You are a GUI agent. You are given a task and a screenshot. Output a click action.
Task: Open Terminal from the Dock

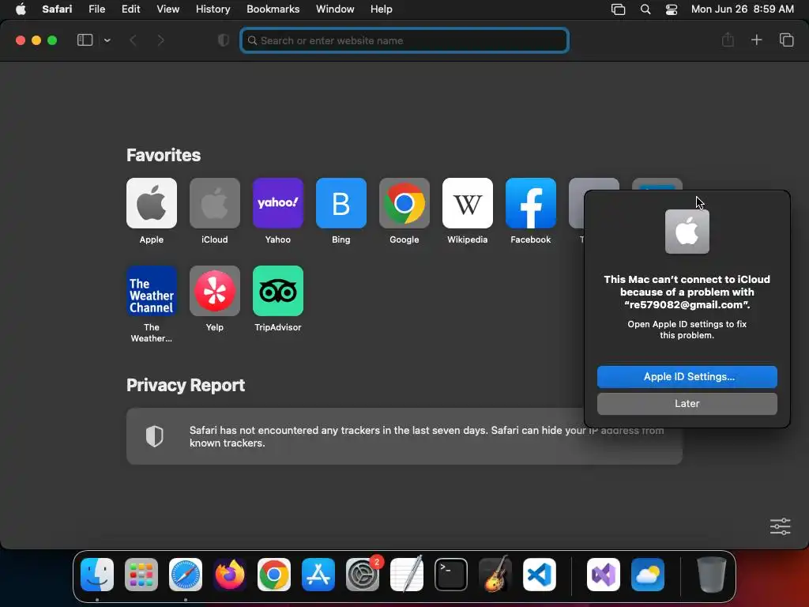click(451, 575)
